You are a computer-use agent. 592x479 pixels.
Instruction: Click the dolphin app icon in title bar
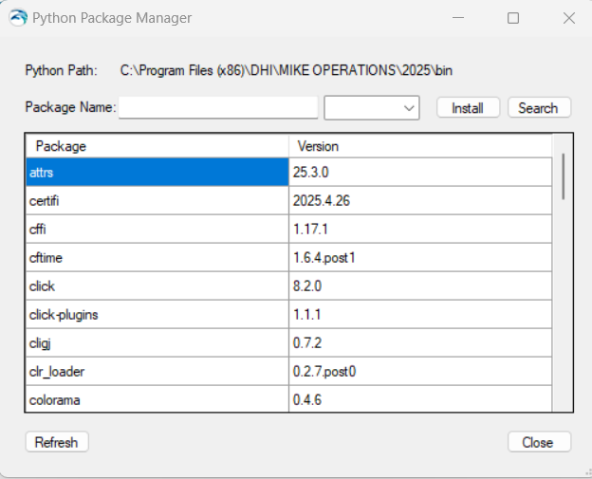(18, 18)
